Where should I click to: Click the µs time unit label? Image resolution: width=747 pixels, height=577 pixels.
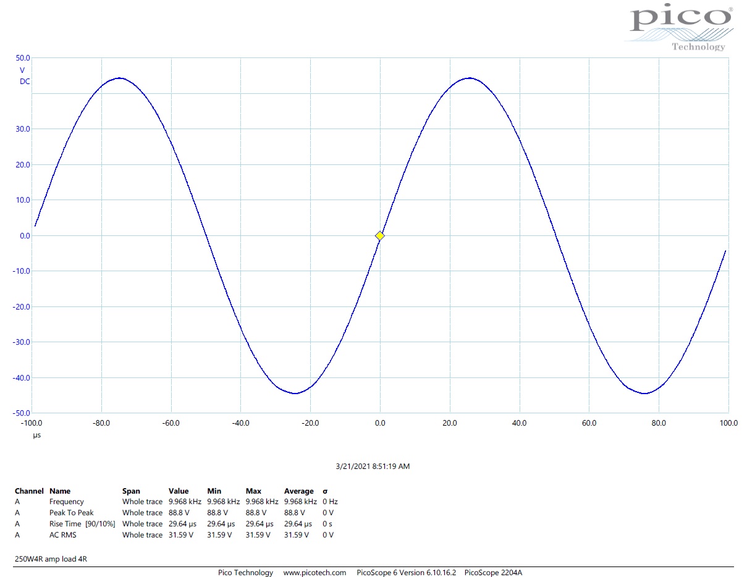(x=36, y=436)
